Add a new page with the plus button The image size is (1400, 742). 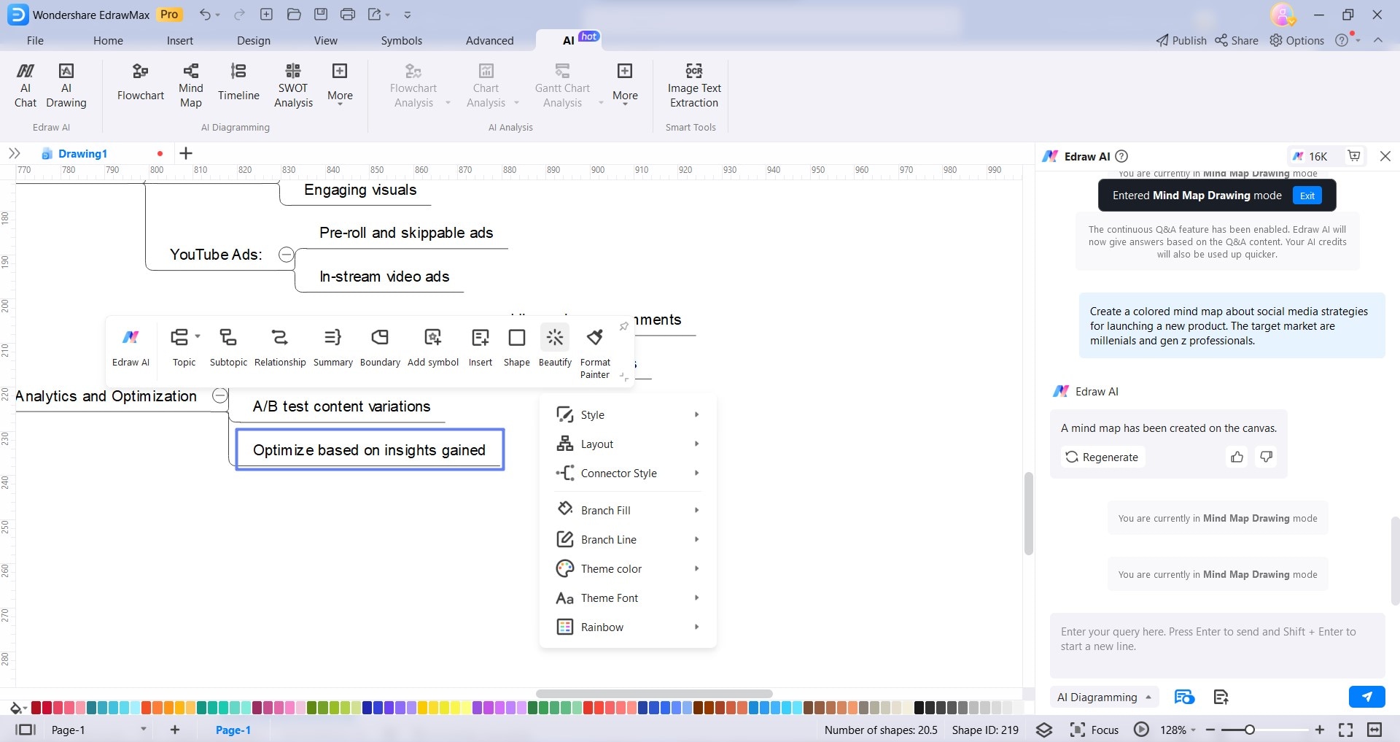point(175,730)
